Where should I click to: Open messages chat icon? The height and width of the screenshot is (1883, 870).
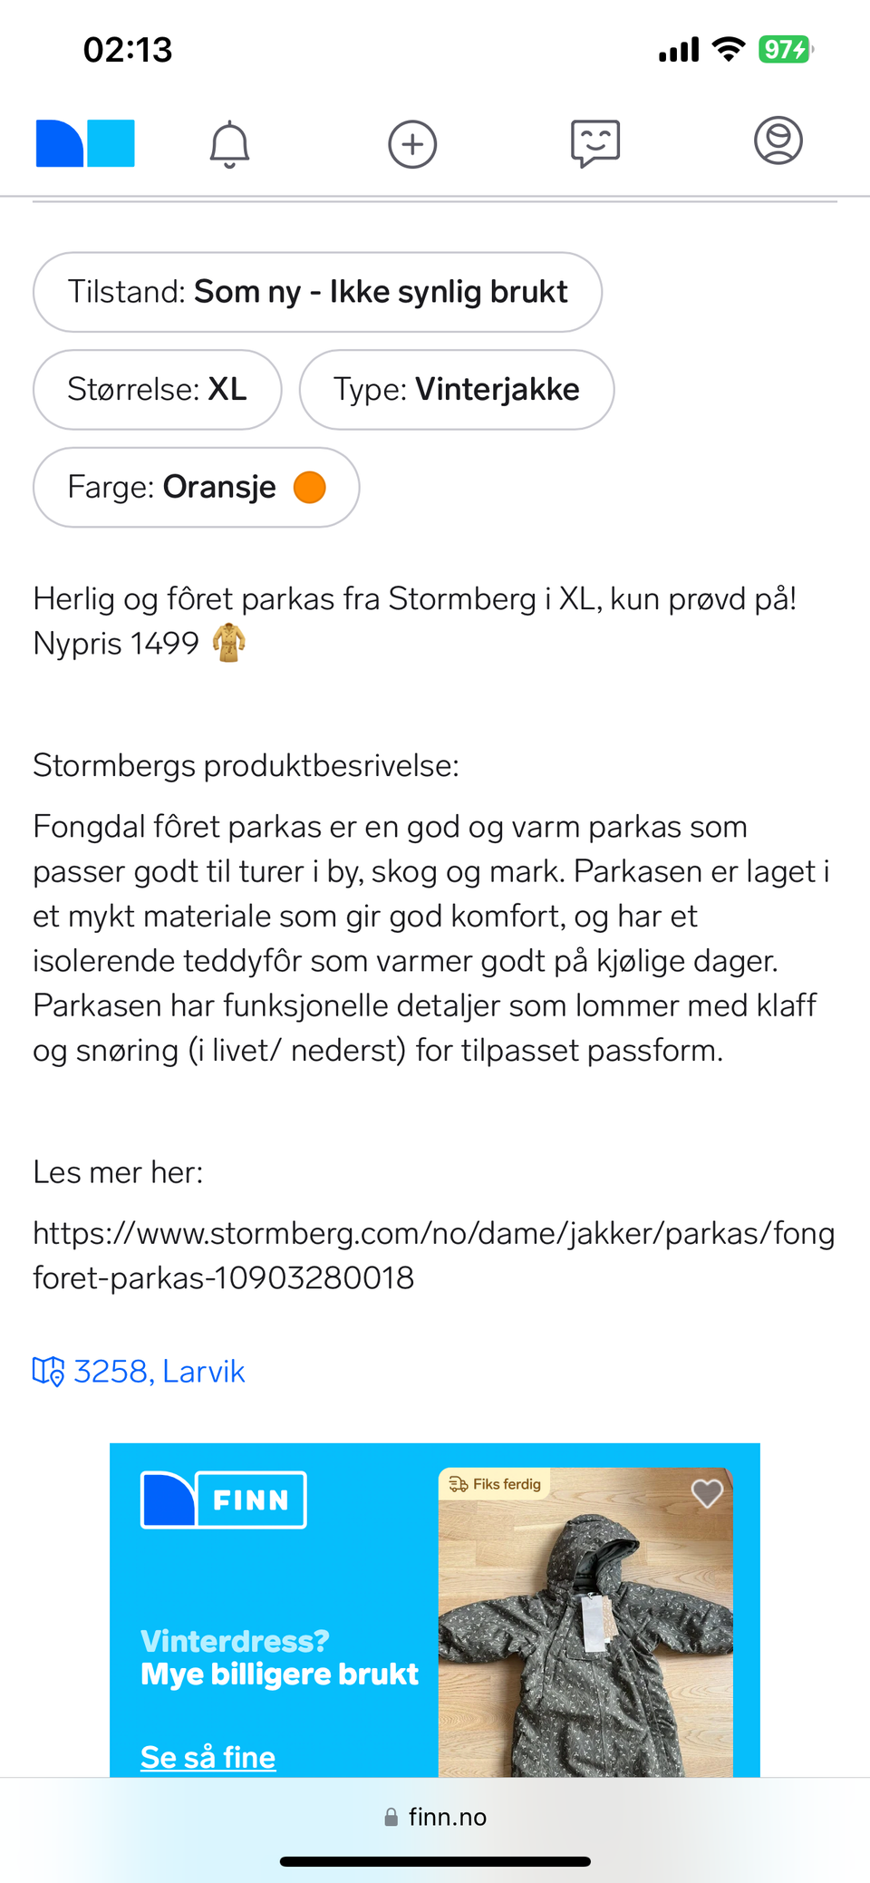point(595,143)
